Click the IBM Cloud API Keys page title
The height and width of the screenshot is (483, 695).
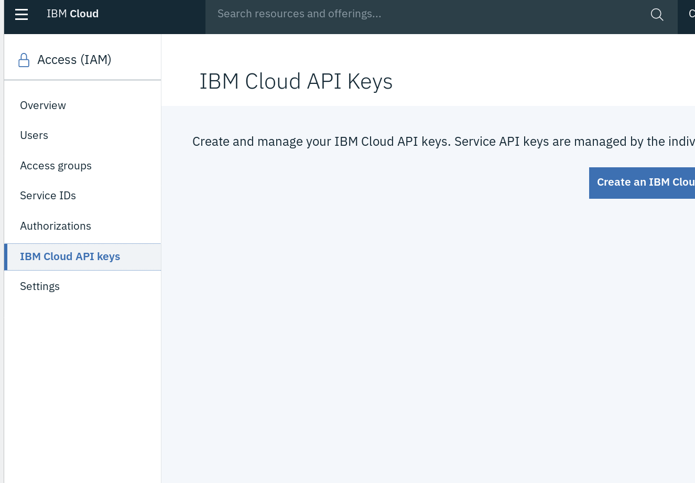[296, 82]
